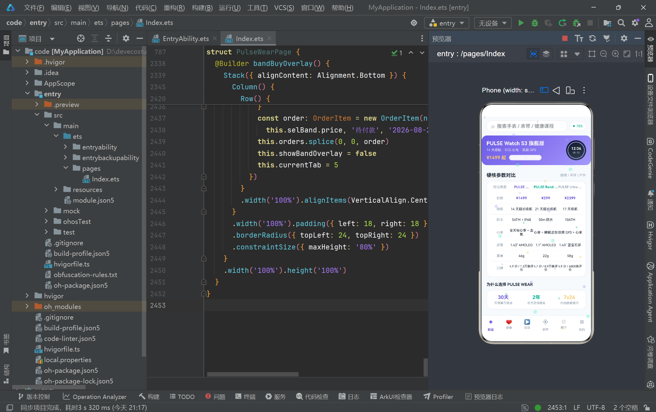Toggle multi-device grid preview
656x412 pixels.
[x=564, y=54]
